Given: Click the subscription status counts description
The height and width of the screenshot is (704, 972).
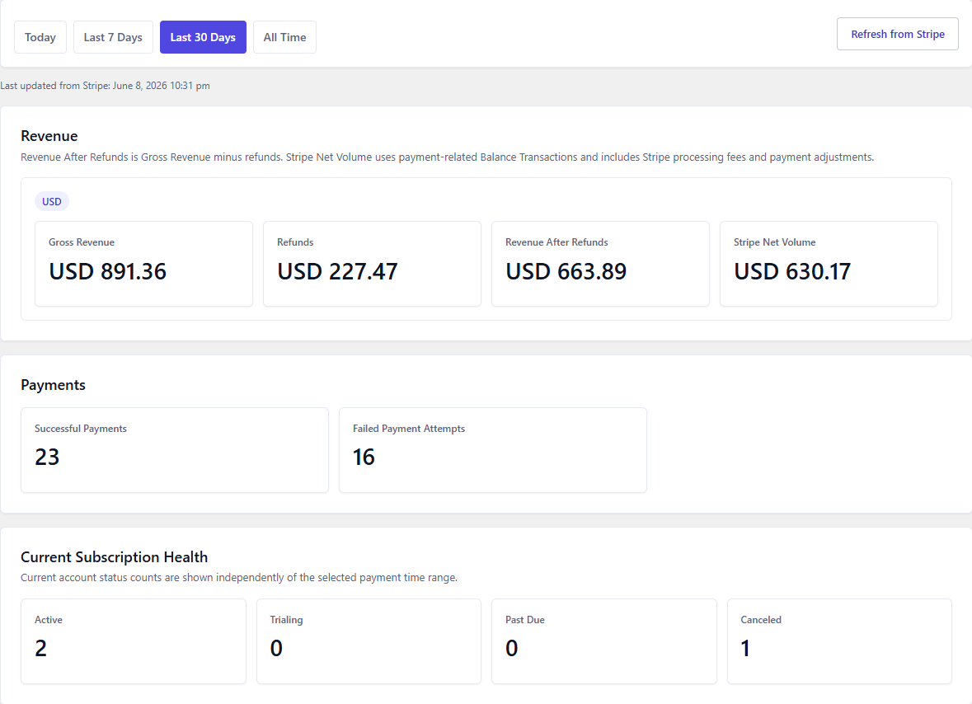Looking at the screenshot, I should tap(238, 578).
